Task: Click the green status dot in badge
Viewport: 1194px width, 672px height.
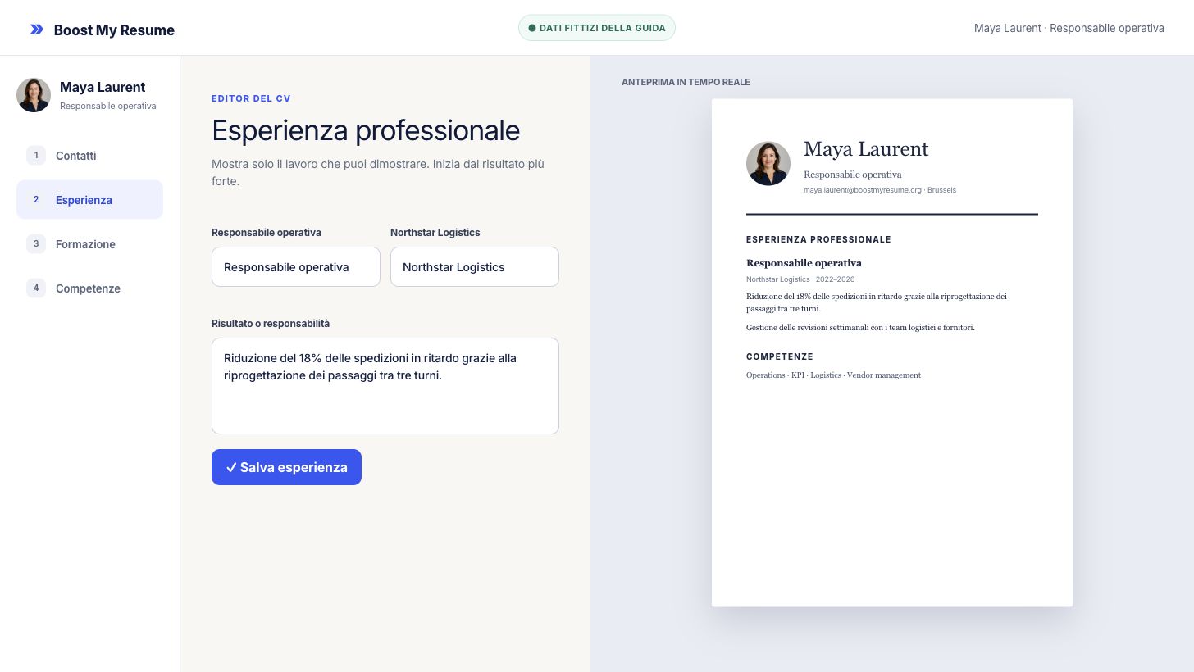Action: click(x=532, y=28)
